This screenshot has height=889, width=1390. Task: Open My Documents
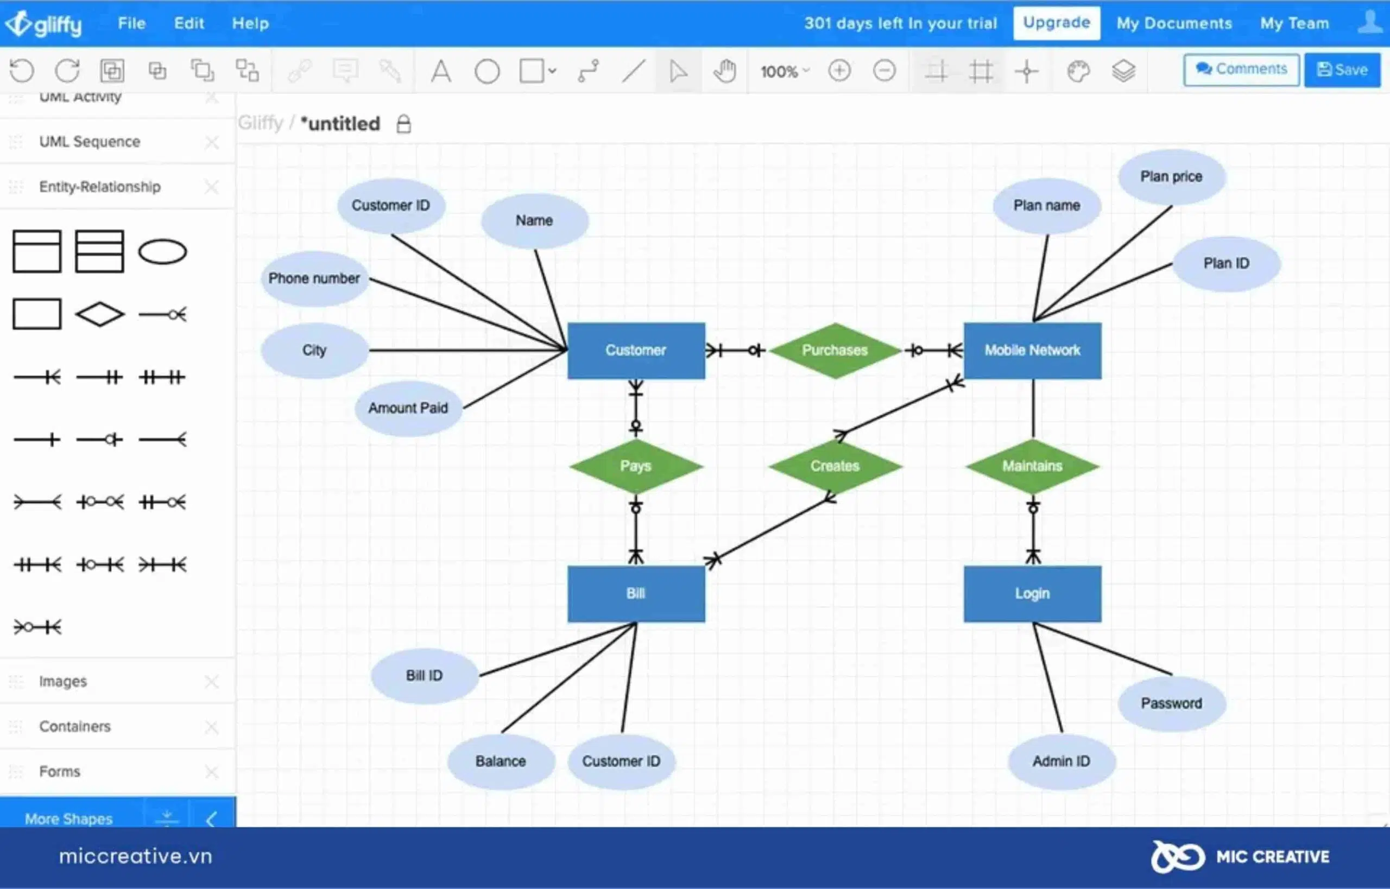click(x=1174, y=23)
